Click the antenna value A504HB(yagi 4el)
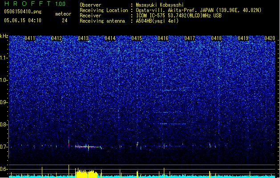Image resolution: width=280 pixels, height=178 pixels. [157, 21]
